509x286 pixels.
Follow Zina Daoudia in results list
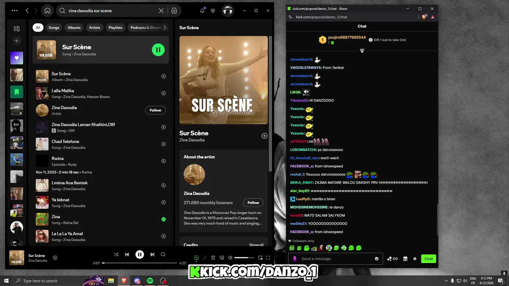click(x=155, y=110)
